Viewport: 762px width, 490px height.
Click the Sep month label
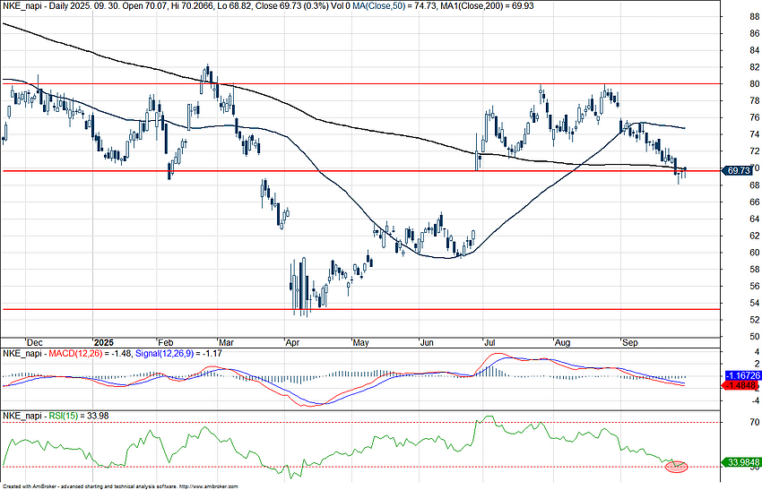[629, 342]
